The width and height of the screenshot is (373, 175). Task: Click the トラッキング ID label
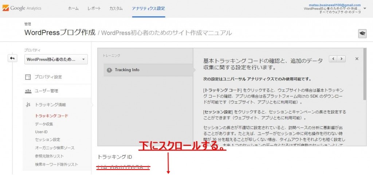pos(115,157)
